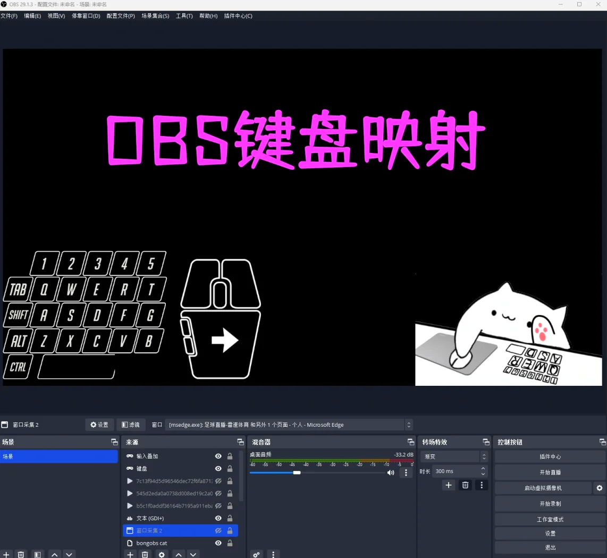
Task: Toggle the lock on 键盘 source
Action: [x=230, y=469]
